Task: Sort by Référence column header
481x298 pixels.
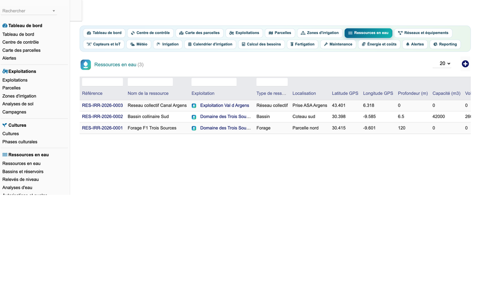Action: (x=92, y=93)
